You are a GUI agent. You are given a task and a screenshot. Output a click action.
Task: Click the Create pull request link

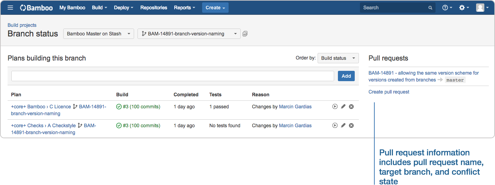(x=389, y=92)
